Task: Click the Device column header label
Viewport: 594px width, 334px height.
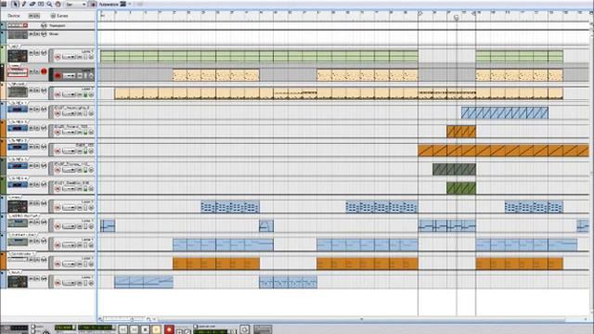Action: tap(14, 16)
